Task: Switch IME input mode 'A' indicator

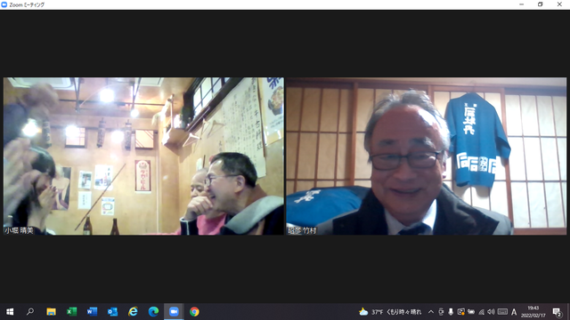Action: tap(514, 312)
